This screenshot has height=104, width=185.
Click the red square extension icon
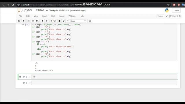click(x=174, y=5)
